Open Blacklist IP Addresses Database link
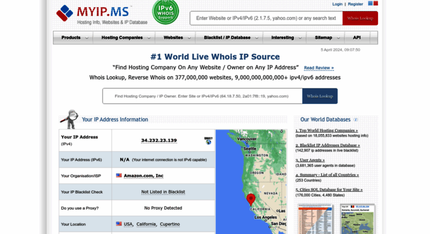This screenshot has height=234, width=430. click(x=328, y=145)
